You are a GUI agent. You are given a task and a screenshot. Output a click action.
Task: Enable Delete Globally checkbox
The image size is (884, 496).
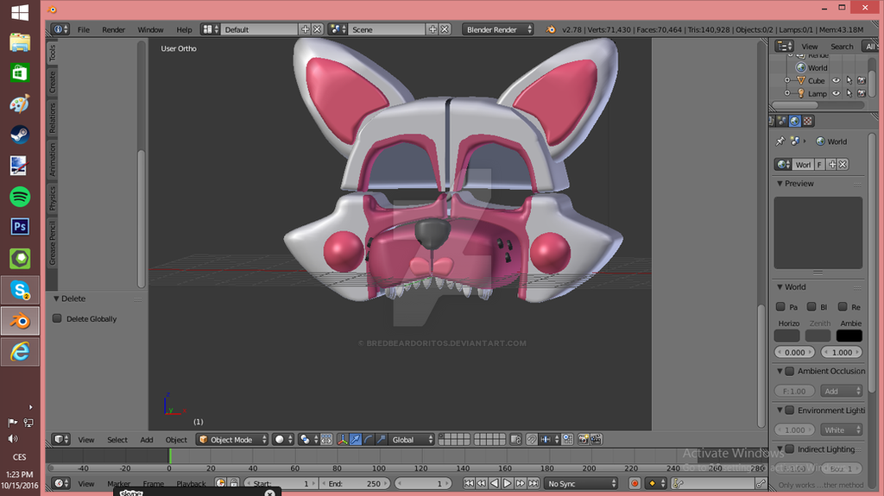pyautogui.click(x=57, y=318)
